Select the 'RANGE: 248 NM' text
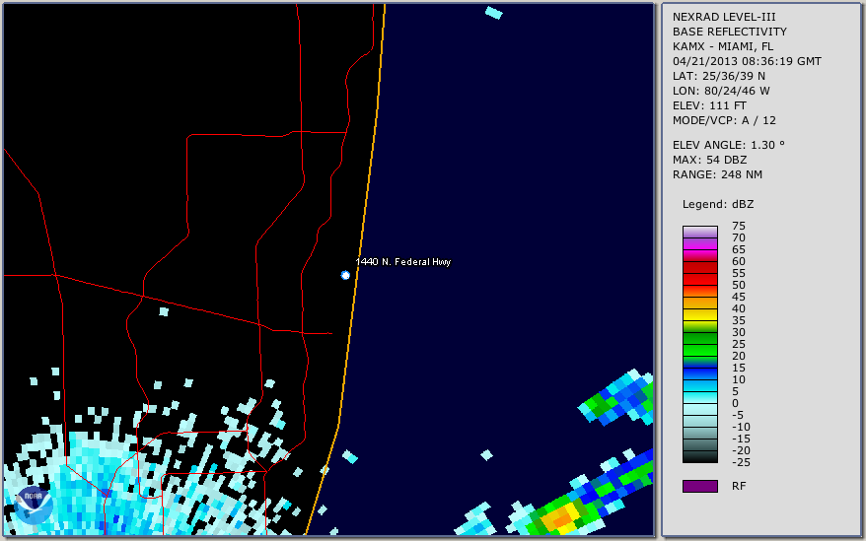 pyautogui.click(x=717, y=175)
